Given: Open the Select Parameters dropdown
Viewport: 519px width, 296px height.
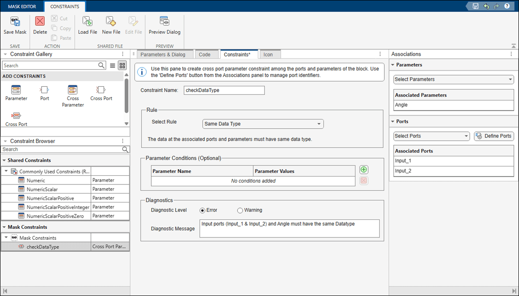Looking at the screenshot, I should pyautogui.click(x=453, y=79).
